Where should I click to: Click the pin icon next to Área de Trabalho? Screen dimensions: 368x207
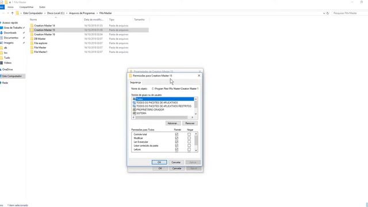(24, 28)
